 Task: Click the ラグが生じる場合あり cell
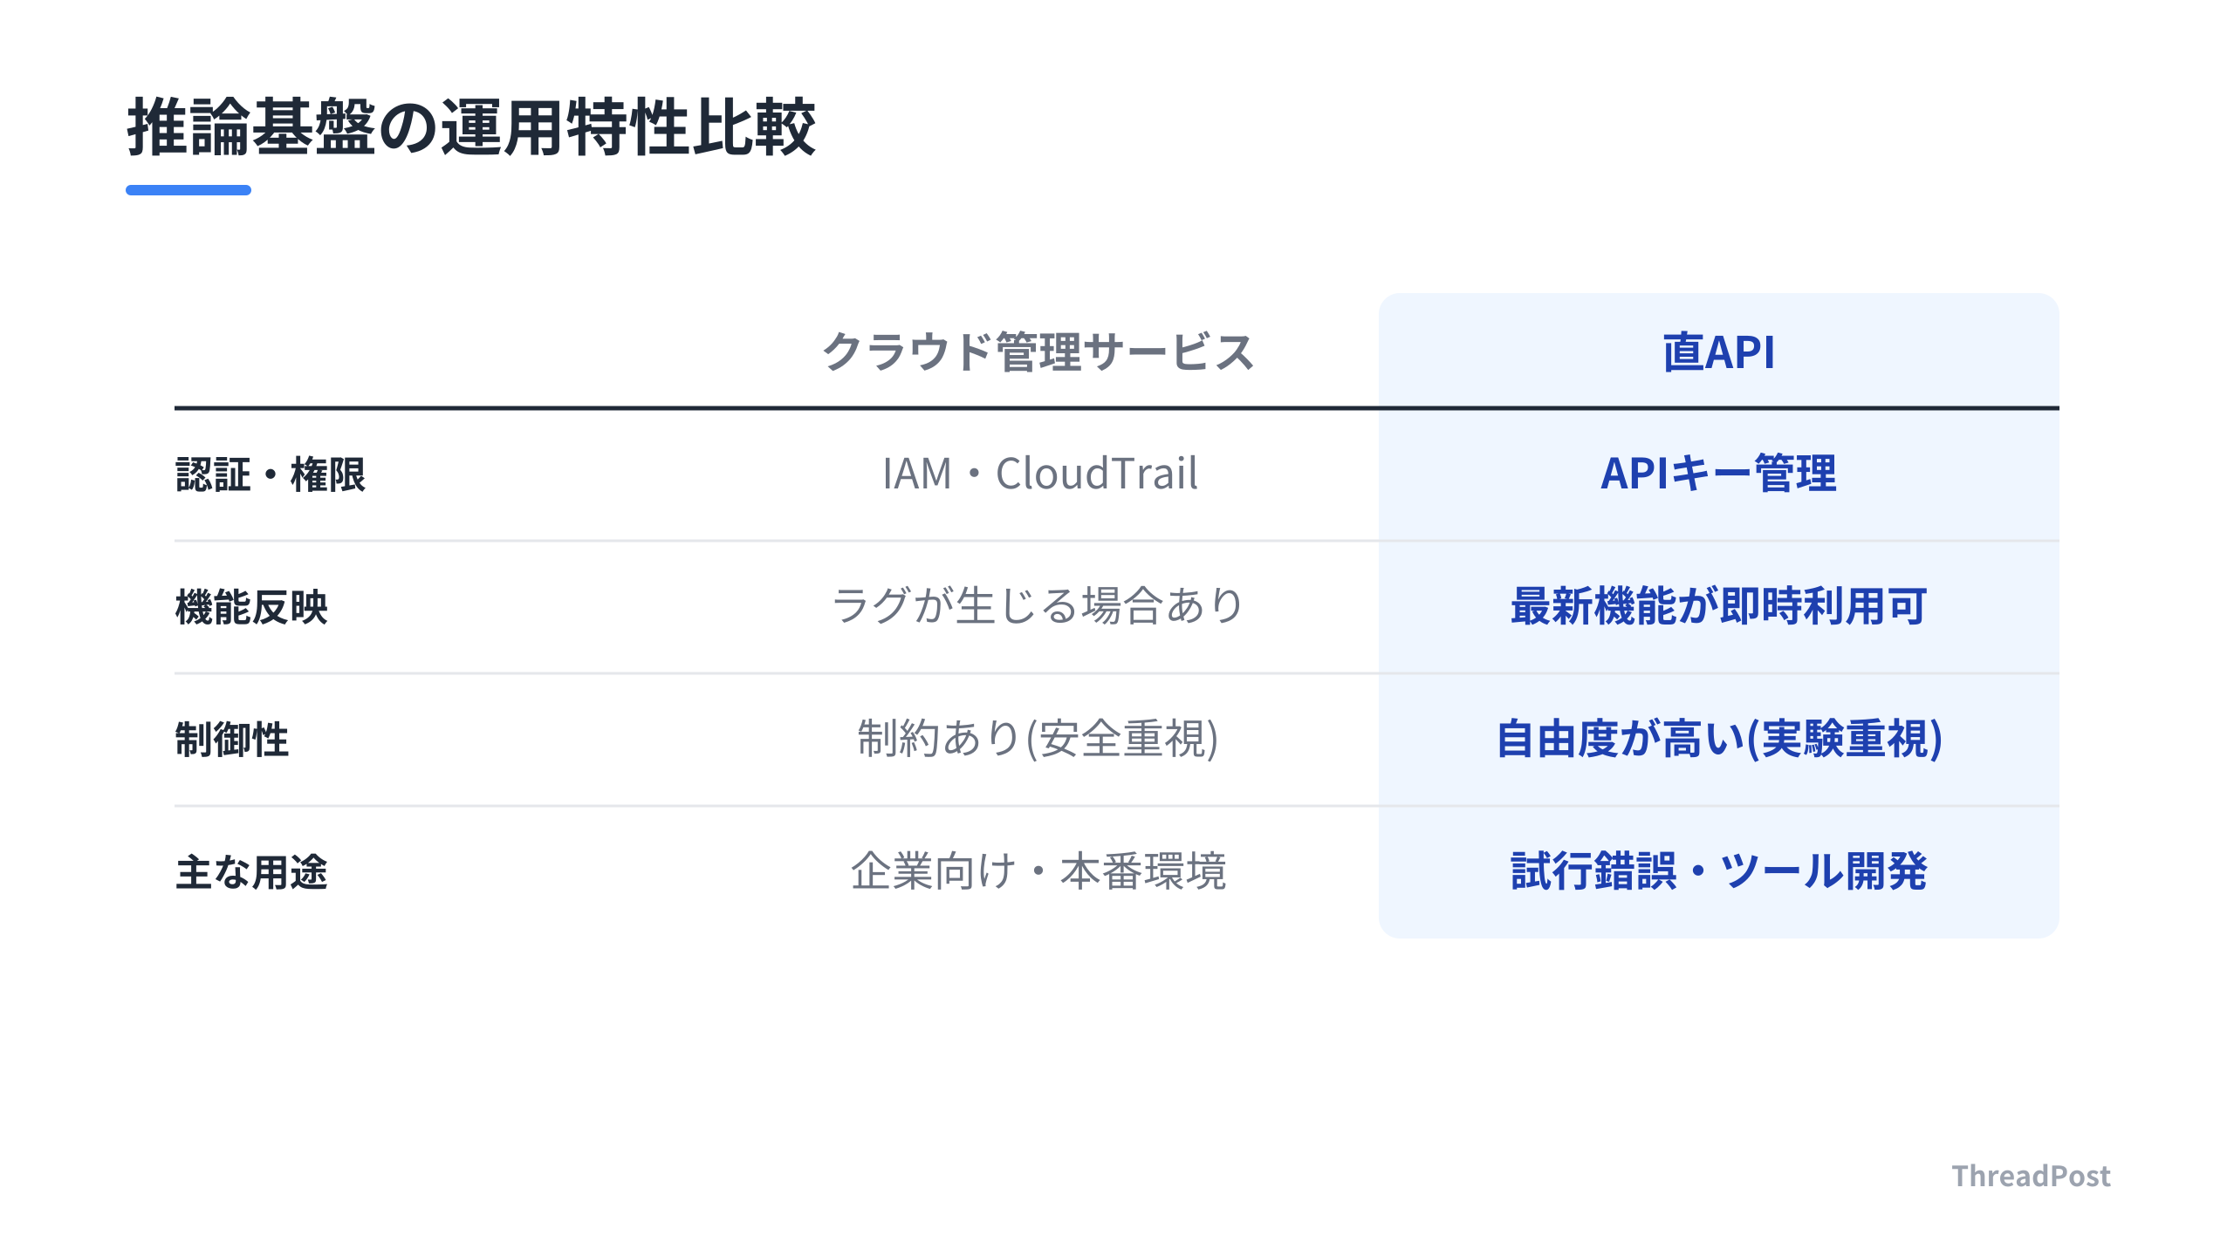click(1038, 607)
